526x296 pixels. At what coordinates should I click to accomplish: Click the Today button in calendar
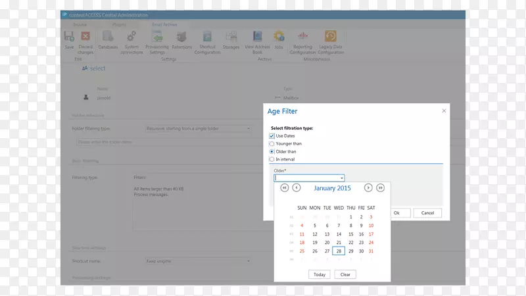[x=320, y=274]
